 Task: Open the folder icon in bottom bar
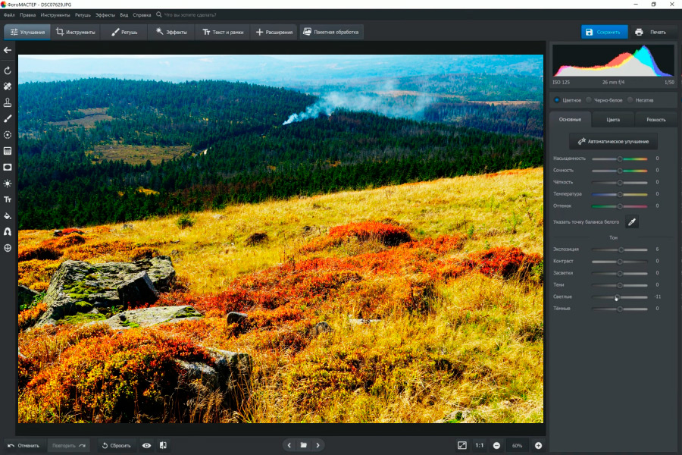[x=303, y=445]
